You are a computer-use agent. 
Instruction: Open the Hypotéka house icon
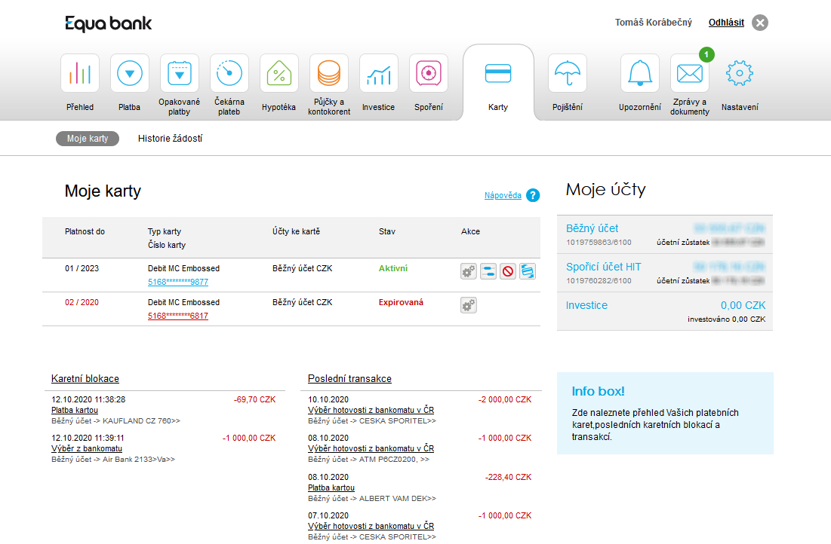[x=279, y=74]
